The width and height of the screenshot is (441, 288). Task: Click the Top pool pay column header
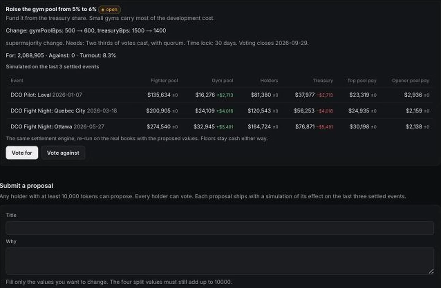tap(362, 81)
